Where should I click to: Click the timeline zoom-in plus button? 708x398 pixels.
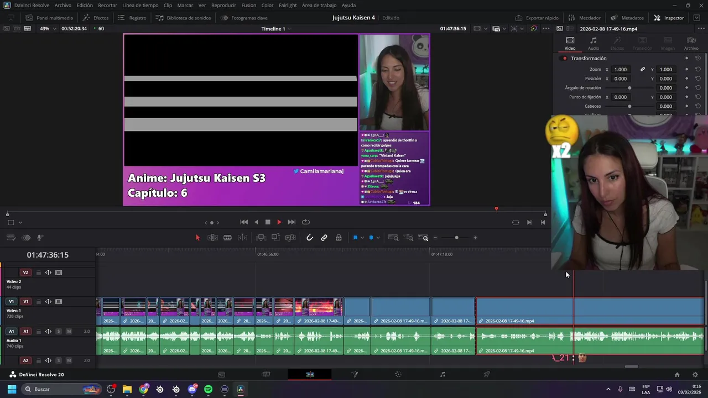475,238
